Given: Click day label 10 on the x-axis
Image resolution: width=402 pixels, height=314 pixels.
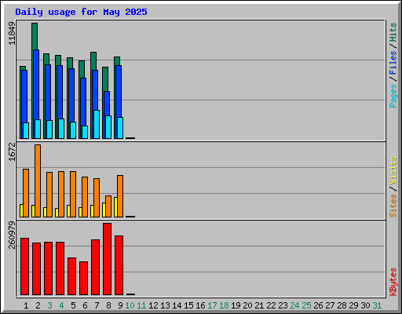Looking at the screenshot, I should coord(130,305).
